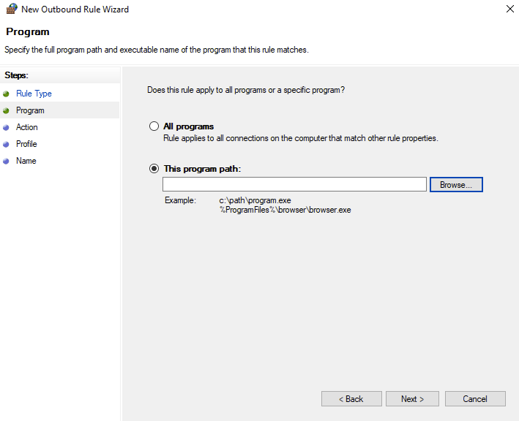This screenshot has width=519, height=421.
Task: Click the blue bullet beside Name step
Action: coord(7,161)
